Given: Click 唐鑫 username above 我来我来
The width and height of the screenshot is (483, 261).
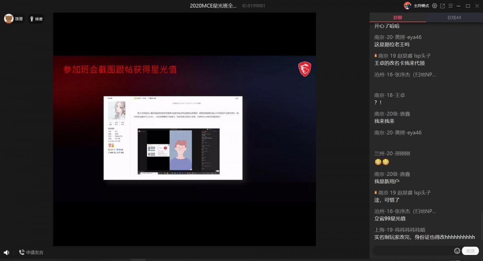Looking at the screenshot, I should [392, 114].
